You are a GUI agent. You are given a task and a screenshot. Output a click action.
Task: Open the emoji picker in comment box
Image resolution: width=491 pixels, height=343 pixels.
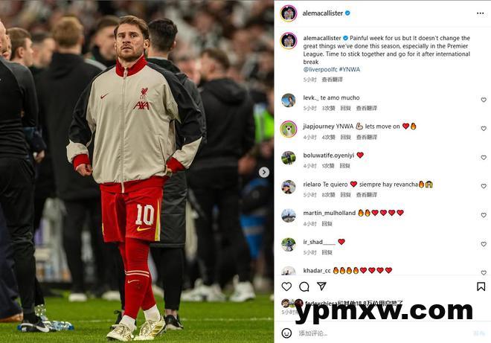286,333
